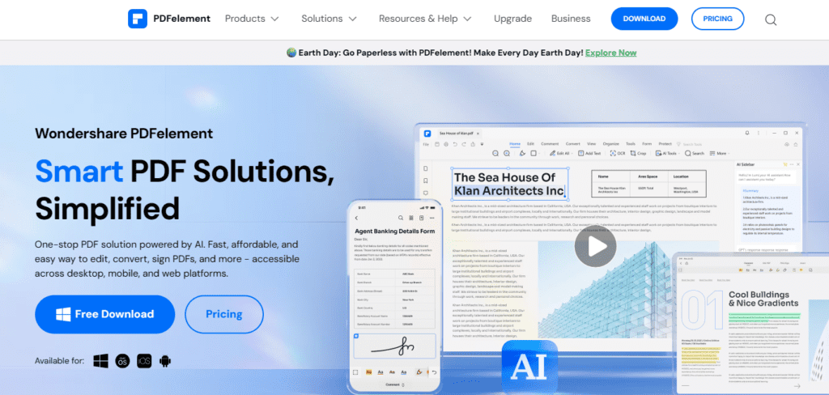Open the search magnifier in the header
The image size is (829, 395).
pyautogui.click(x=770, y=19)
